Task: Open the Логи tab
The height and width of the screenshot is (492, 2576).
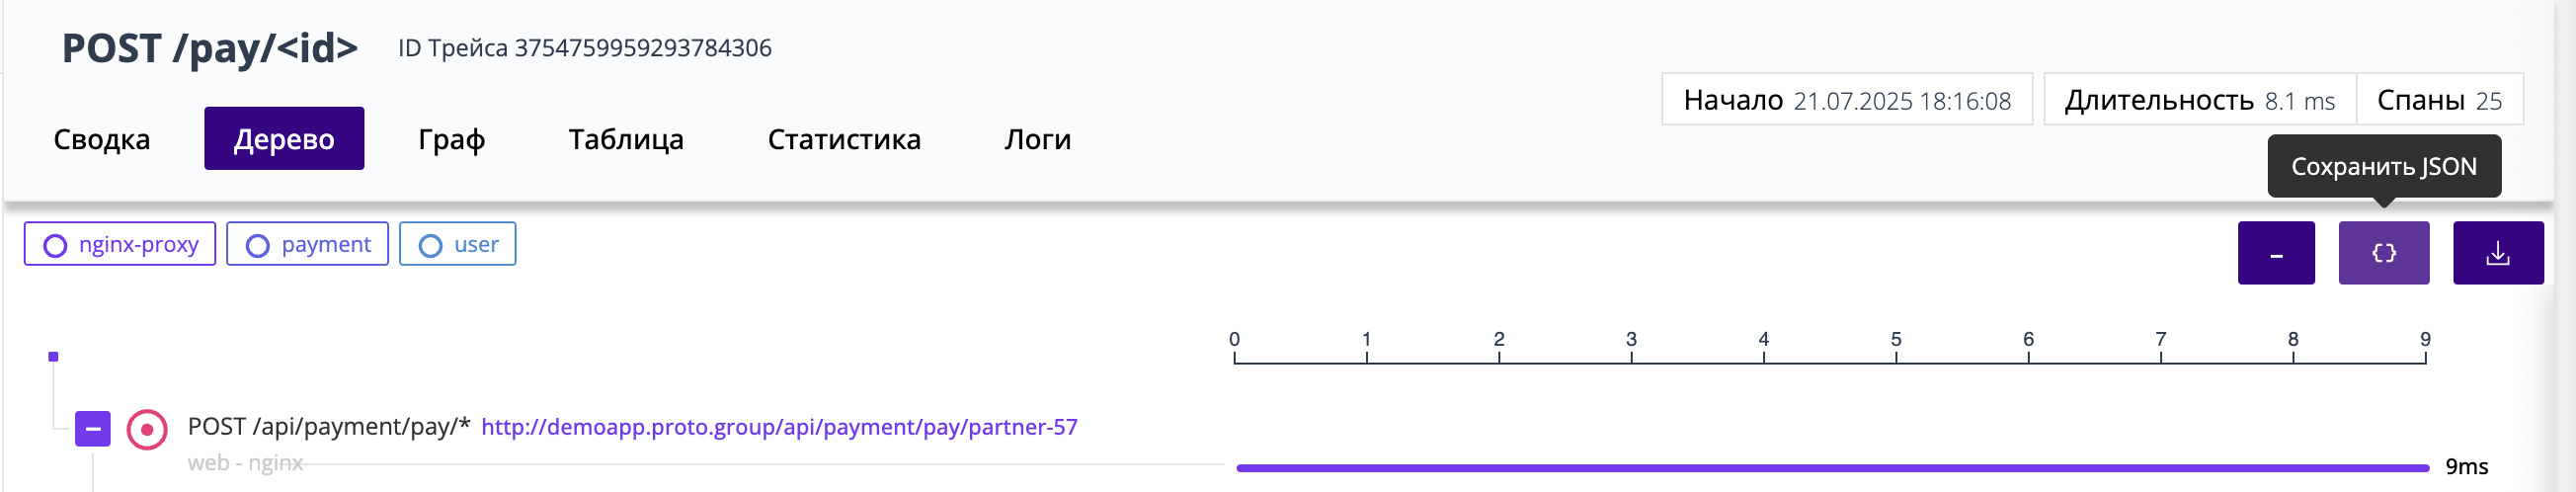Action: click(1038, 139)
